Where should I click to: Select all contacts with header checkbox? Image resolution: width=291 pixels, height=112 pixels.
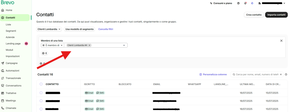click(41, 84)
